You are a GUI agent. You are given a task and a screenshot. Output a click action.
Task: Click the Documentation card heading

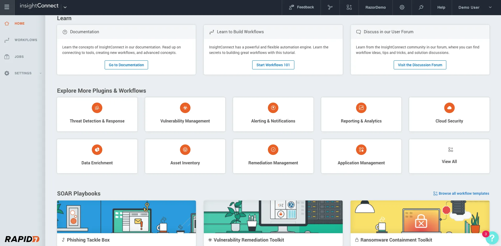[85, 32]
